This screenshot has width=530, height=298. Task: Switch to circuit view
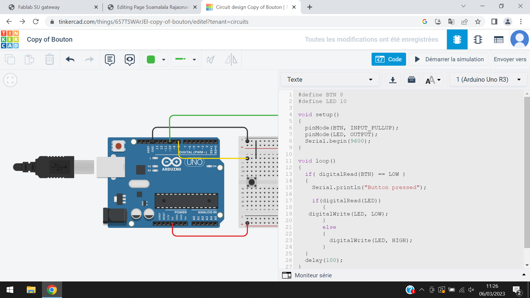pos(457,39)
